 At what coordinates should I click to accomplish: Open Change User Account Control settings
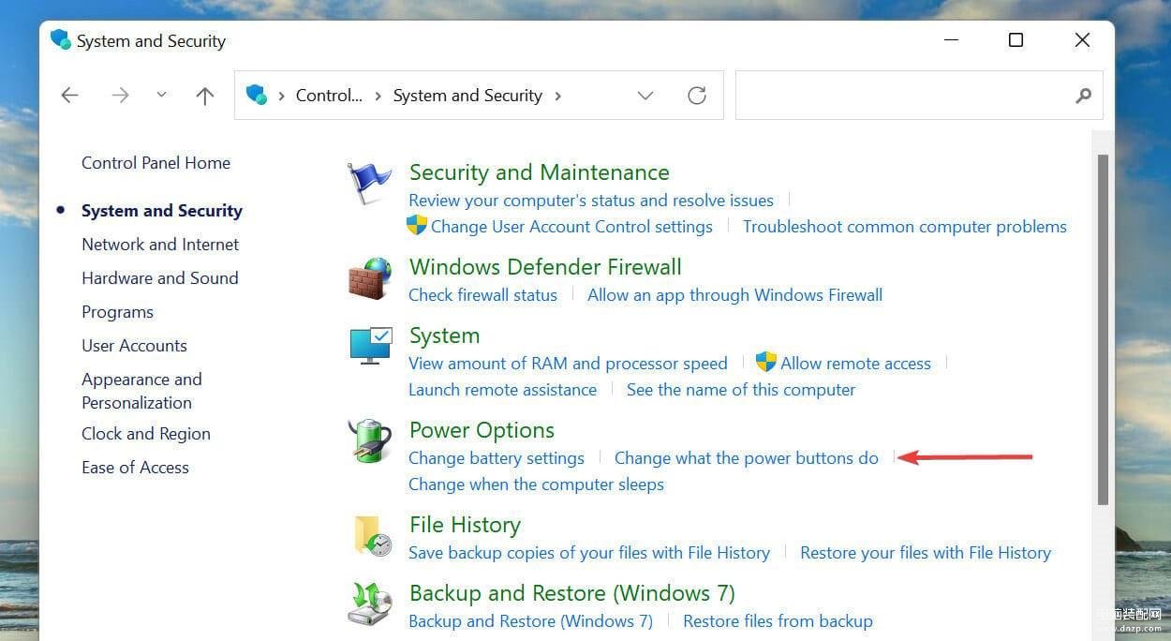point(571,226)
